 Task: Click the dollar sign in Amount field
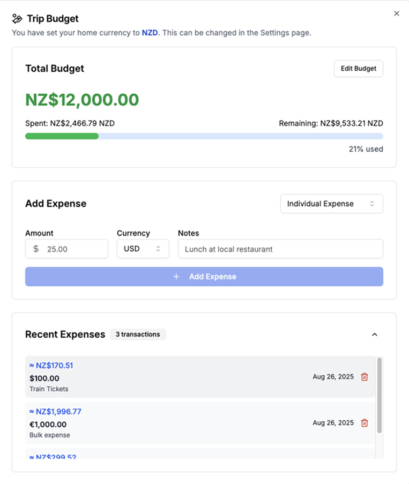click(x=36, y=249)
